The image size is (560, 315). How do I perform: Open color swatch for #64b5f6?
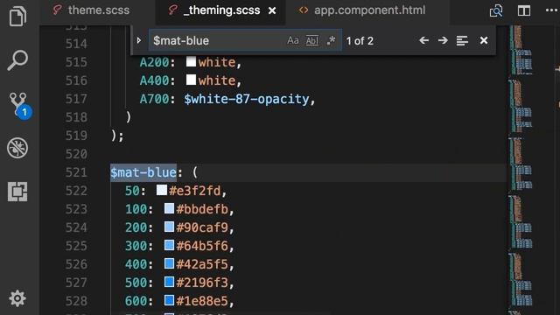(169, 245)
